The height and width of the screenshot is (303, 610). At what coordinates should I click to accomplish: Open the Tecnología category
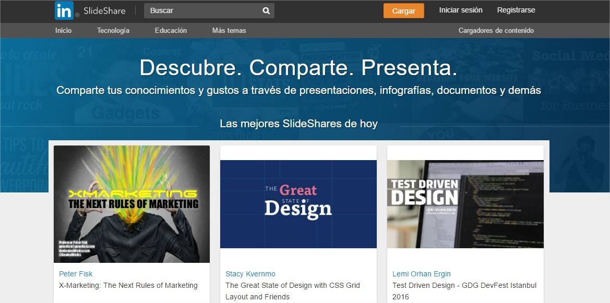[x=113, y=30]
